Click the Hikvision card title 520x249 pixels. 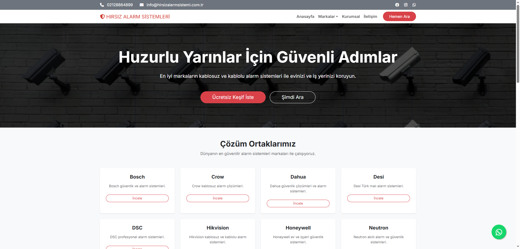(218, 228)
